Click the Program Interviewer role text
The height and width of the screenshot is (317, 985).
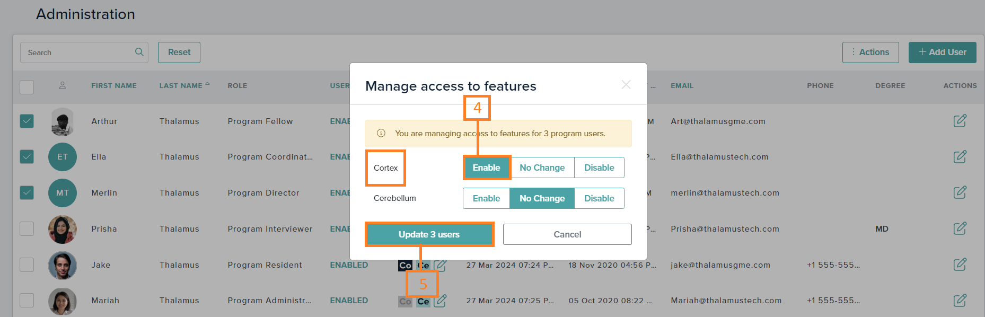click(x=270, y=229)
